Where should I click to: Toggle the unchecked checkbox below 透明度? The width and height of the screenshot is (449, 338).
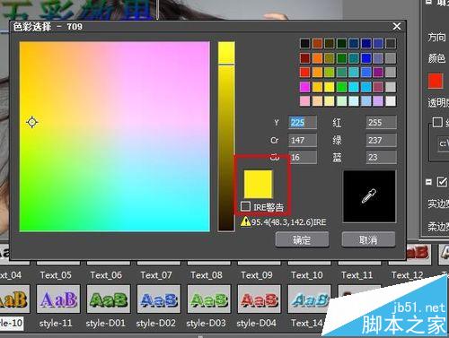point(437,122)
